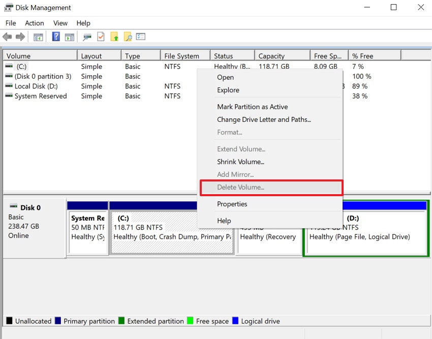Open the Action menu
The height and width of the screenshot is (339, 432).
coord(34,23)
